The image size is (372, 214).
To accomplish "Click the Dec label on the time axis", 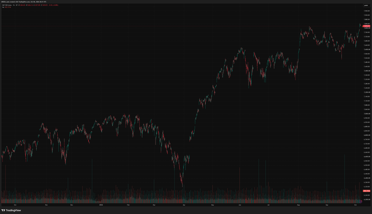I will click(72, 205).
